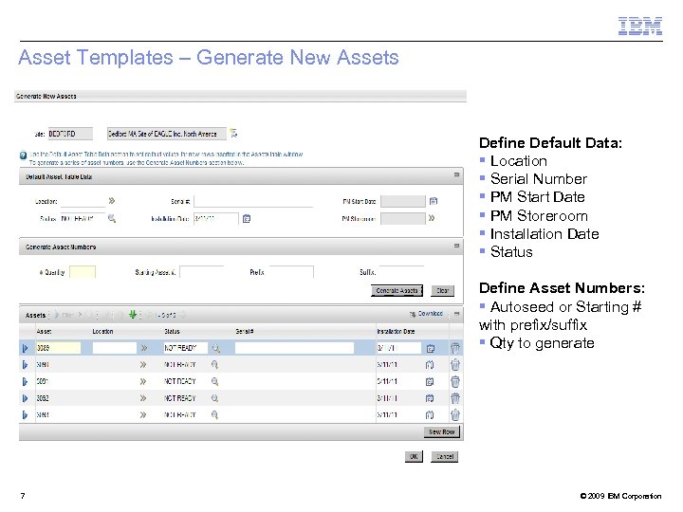The height and width of the screenshot is (512, 683).
Task: Click the Asset number field of row 3089
Action: pos(58,348)
